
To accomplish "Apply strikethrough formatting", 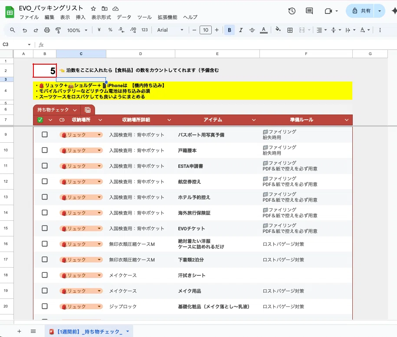I will [252, 30].
